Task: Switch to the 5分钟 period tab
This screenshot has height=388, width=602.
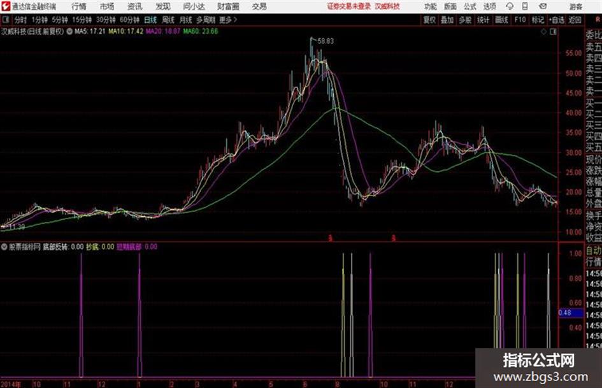Action: (x=60, y=20)
